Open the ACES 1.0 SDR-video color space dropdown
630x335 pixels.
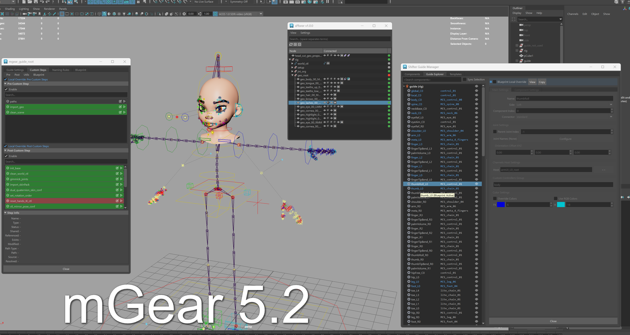click(x=261, y=14)
